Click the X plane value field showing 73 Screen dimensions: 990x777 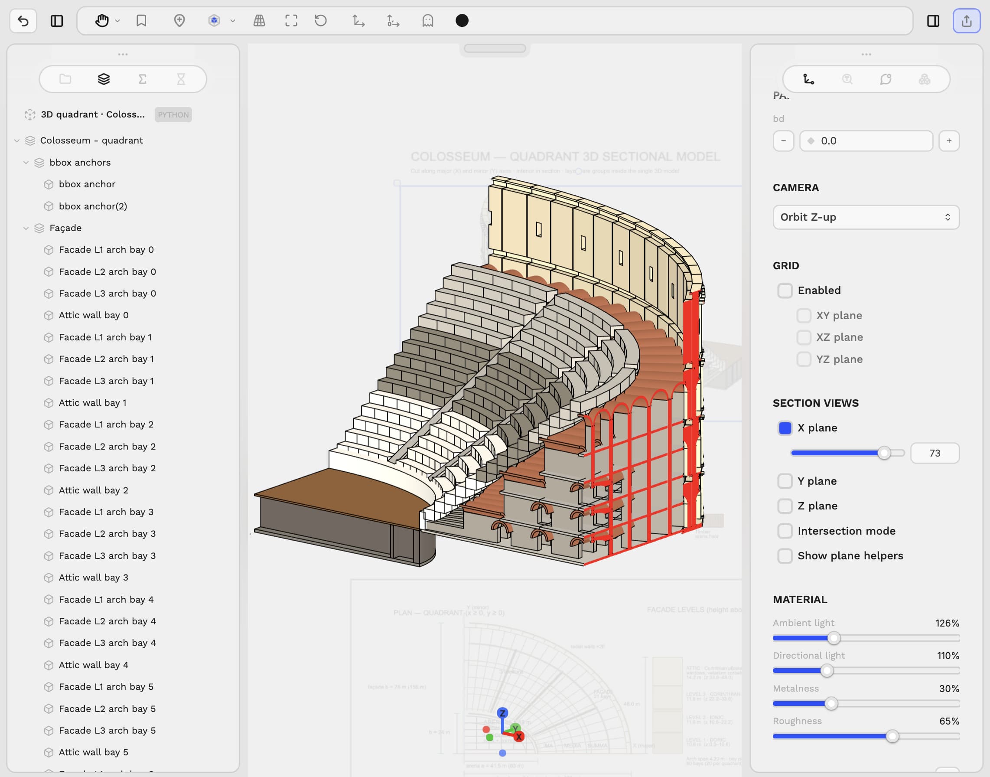[935, 453]
